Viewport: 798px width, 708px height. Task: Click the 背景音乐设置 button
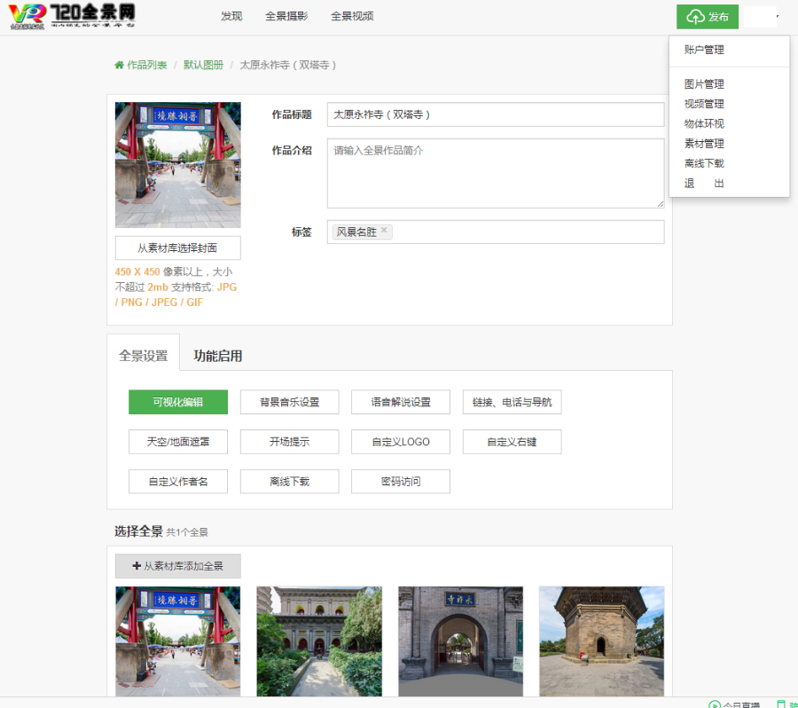tap(289, 402)
